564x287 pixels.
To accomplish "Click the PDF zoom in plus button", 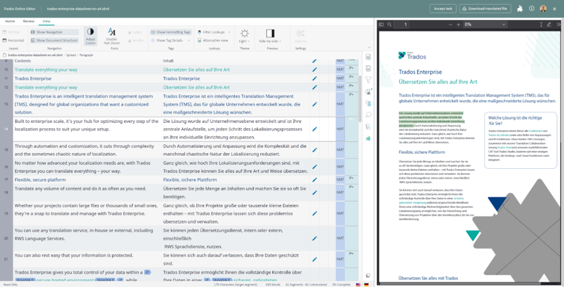I will (x=459, y=24).
